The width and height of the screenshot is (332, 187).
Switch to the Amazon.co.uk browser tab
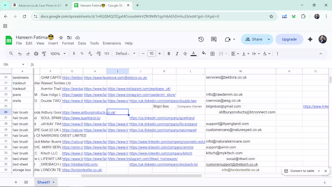[40, 5]
